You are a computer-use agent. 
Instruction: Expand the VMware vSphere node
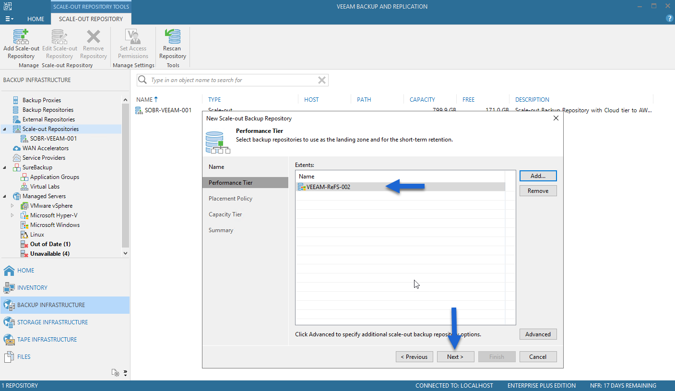[x=12, y=206]
